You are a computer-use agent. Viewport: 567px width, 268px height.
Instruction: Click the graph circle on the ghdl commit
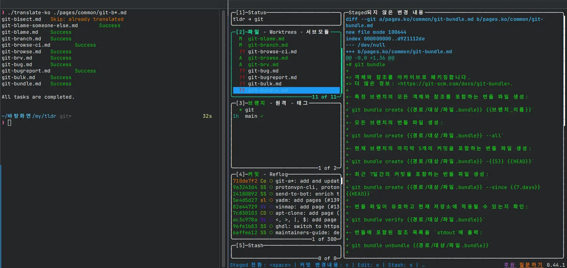tap(271, 226)
